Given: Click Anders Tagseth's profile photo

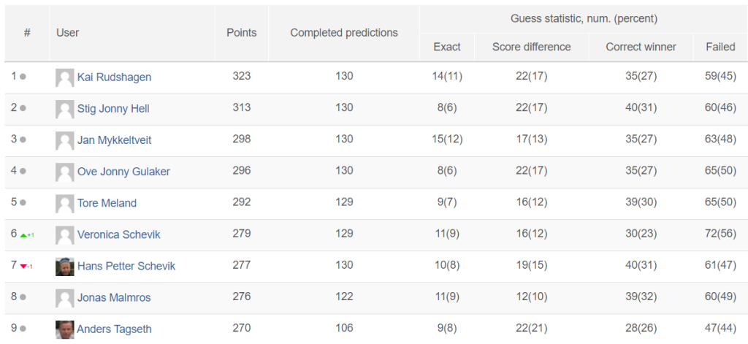Looking at the screenshot, I should [64, 329].
